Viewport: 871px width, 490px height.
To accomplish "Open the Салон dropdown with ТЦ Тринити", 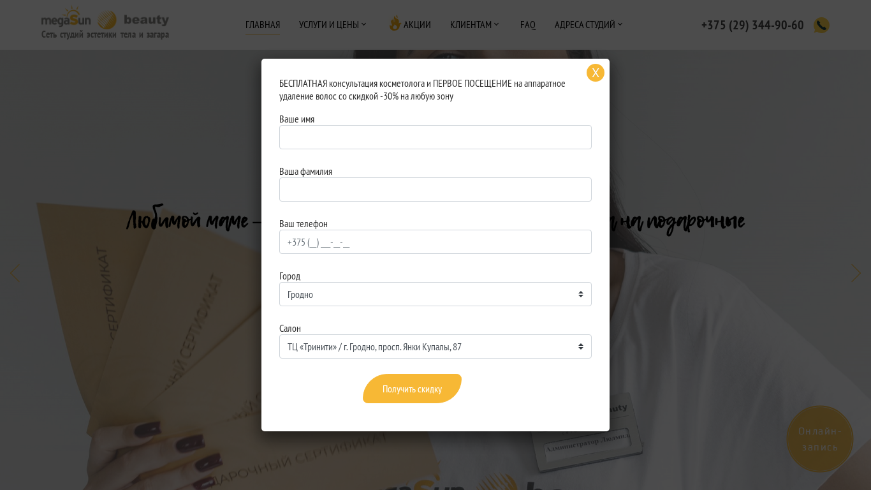I will tap(435, 346).
